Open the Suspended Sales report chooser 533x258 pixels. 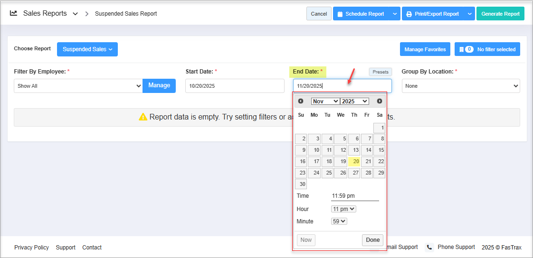point(87,49)
